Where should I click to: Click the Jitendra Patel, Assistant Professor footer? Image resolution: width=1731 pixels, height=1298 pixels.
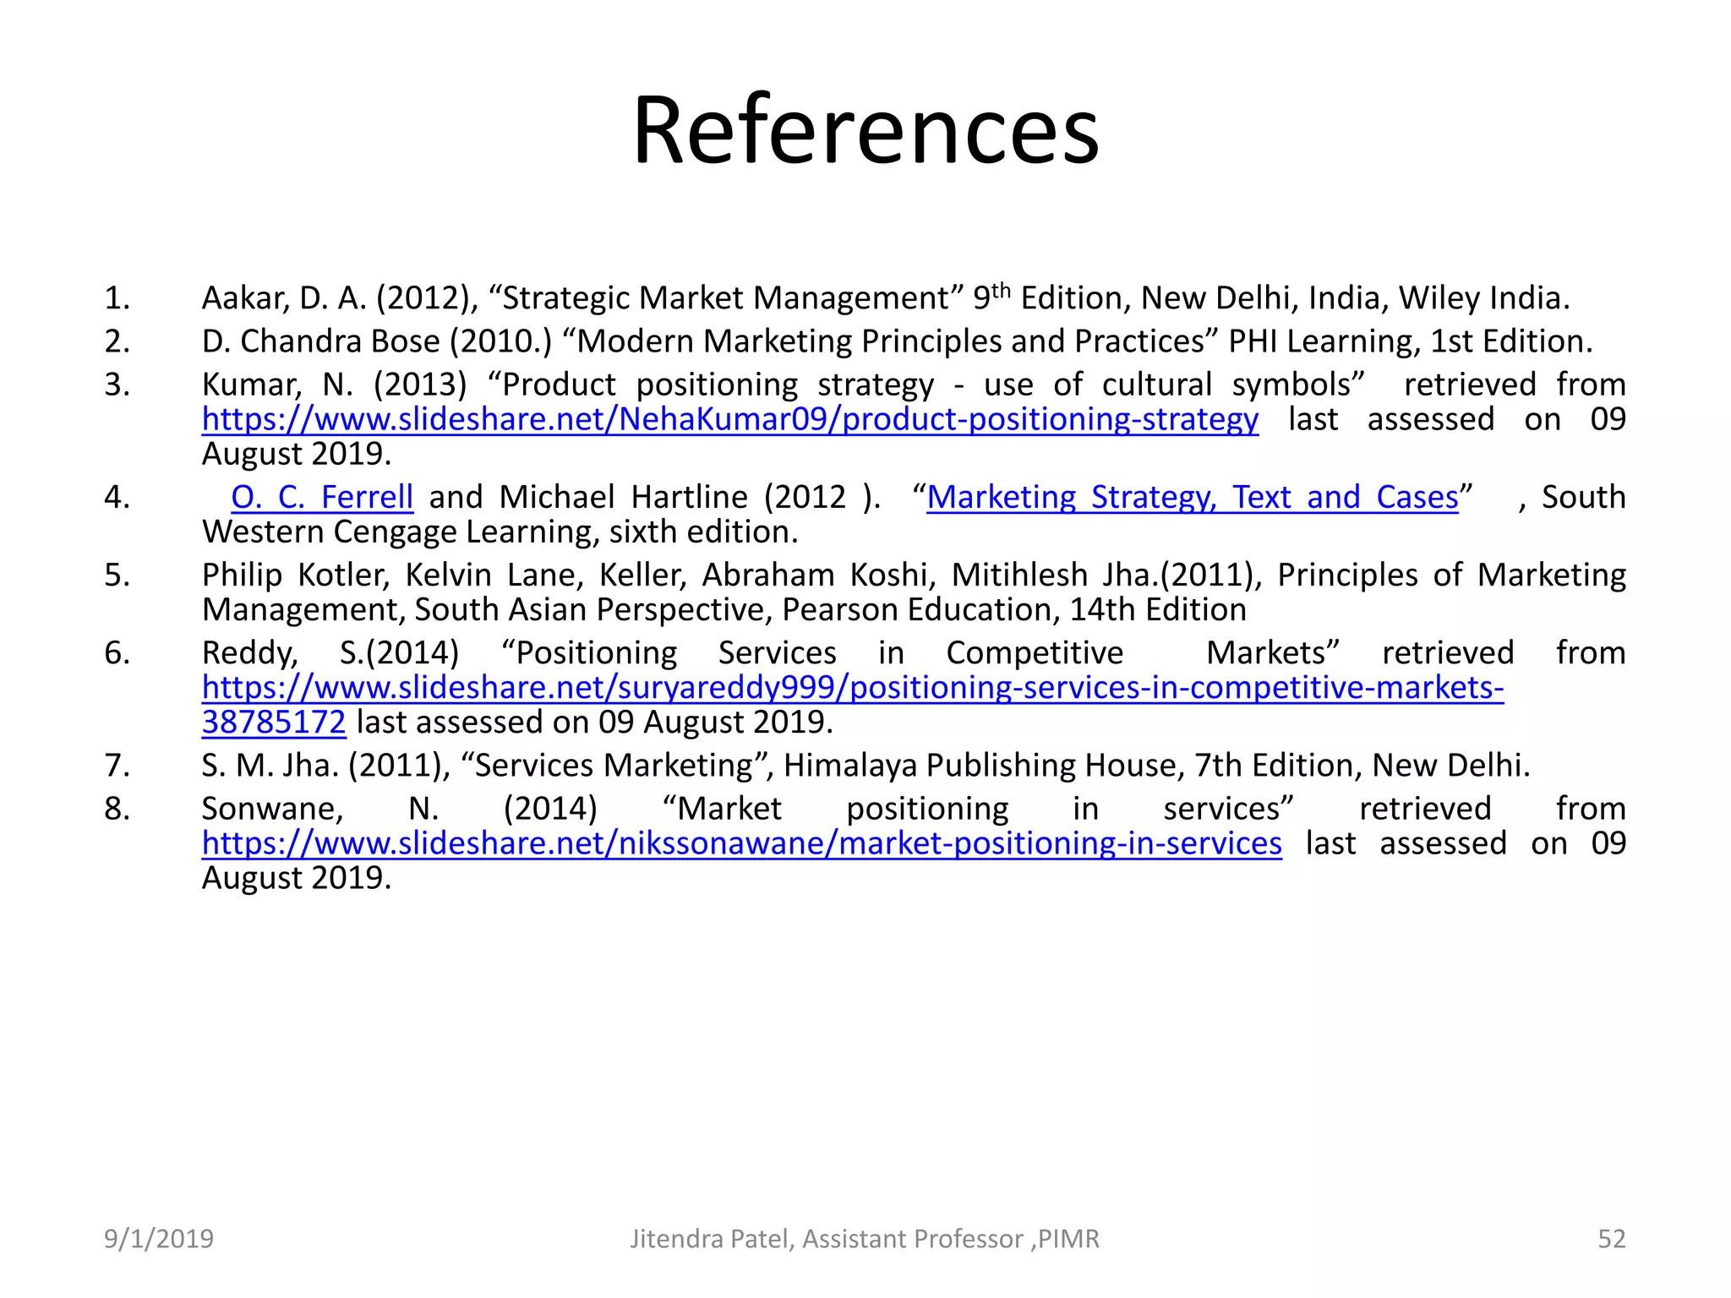point(865,1239)
